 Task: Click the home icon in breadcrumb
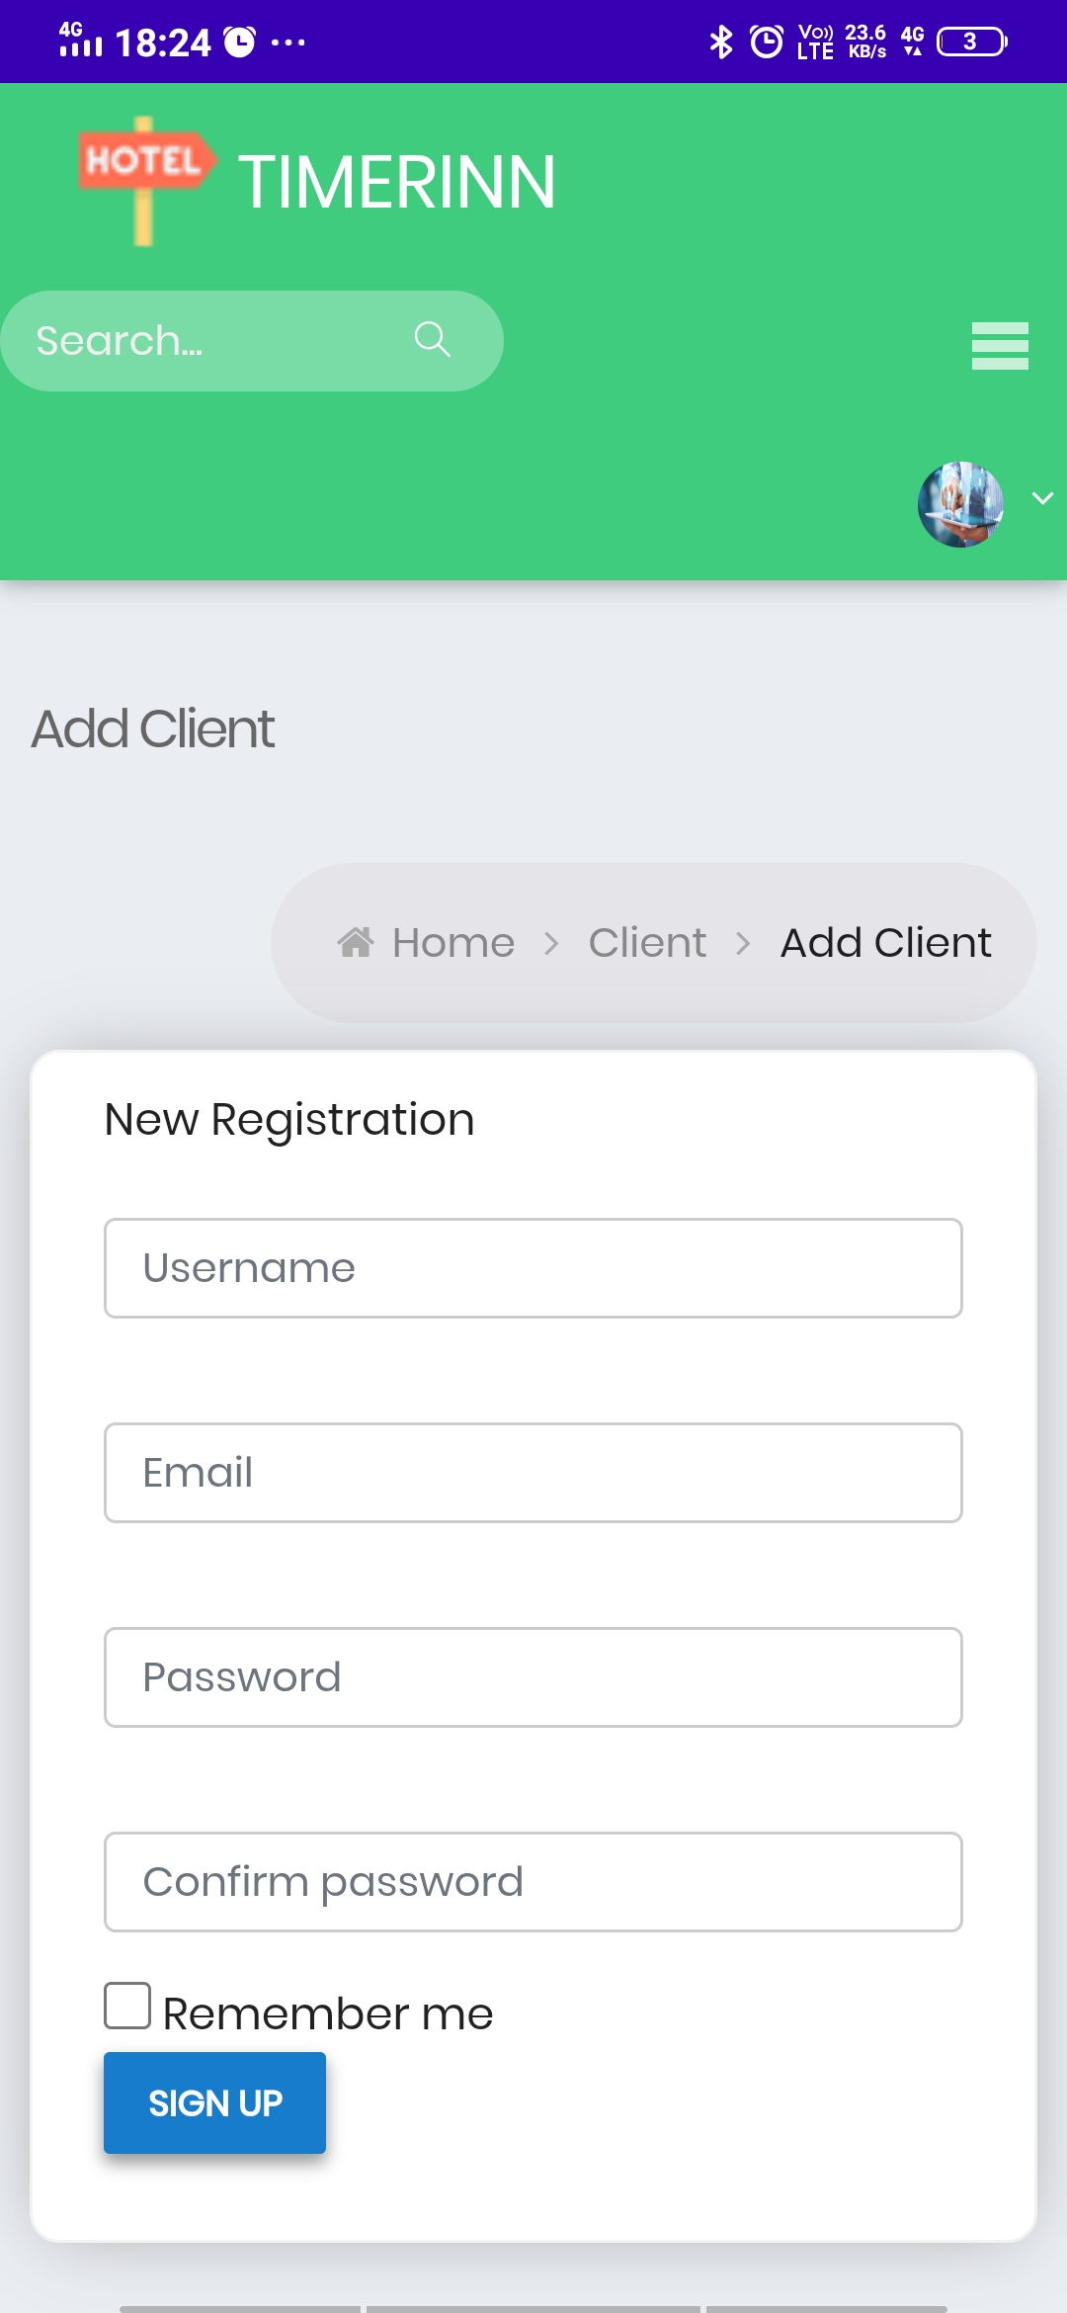click(356, 942)
